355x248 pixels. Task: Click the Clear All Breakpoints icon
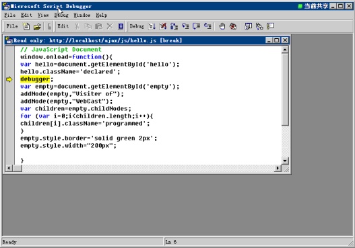233,26
